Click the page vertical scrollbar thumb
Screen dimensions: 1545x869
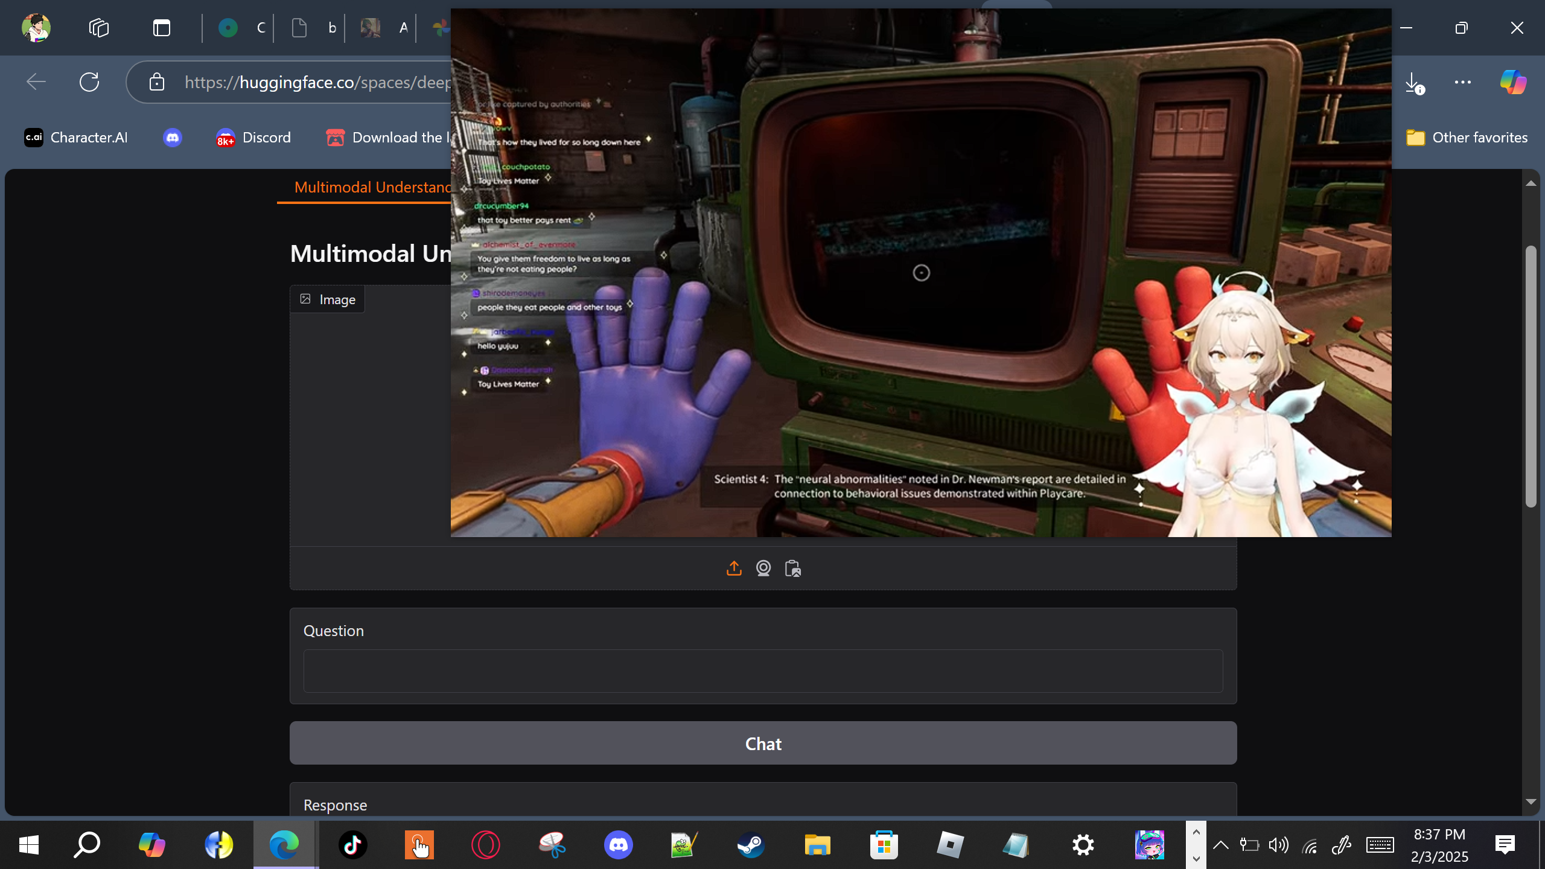click(x=1531, y=377)
